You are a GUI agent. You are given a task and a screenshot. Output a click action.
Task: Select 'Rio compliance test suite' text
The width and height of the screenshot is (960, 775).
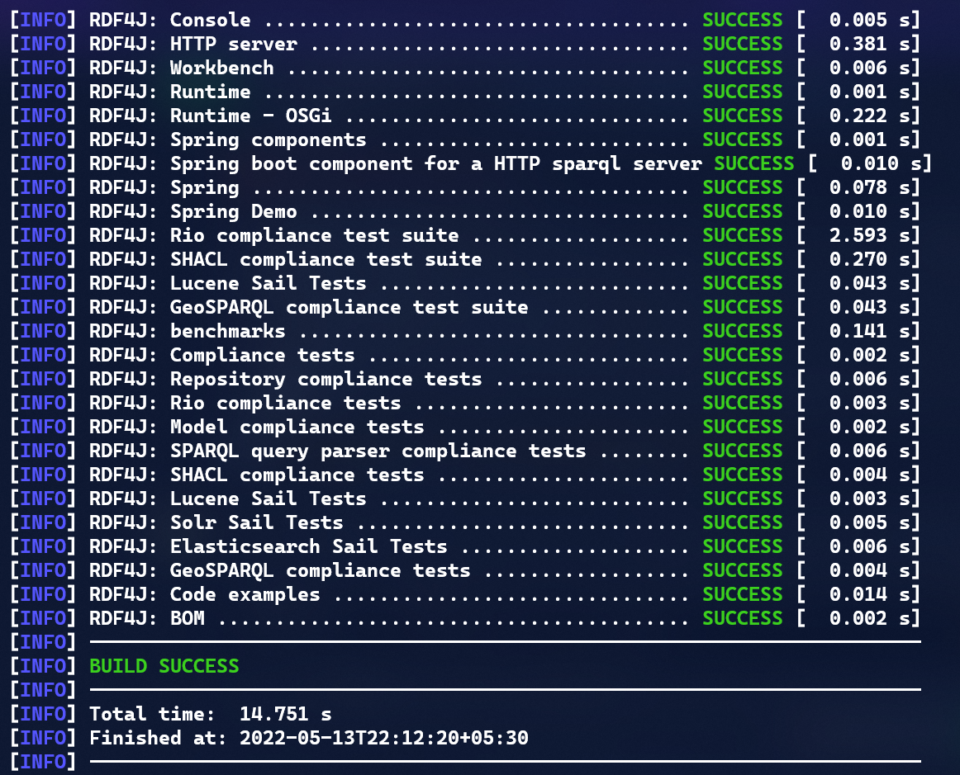pyautogui.click(x=315, y=235)
